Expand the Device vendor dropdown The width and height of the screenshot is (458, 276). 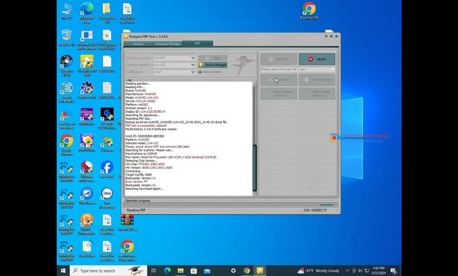pos(193,58)
